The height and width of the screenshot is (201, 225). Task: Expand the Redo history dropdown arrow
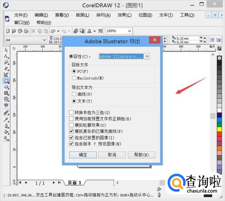tap(69, 31)
